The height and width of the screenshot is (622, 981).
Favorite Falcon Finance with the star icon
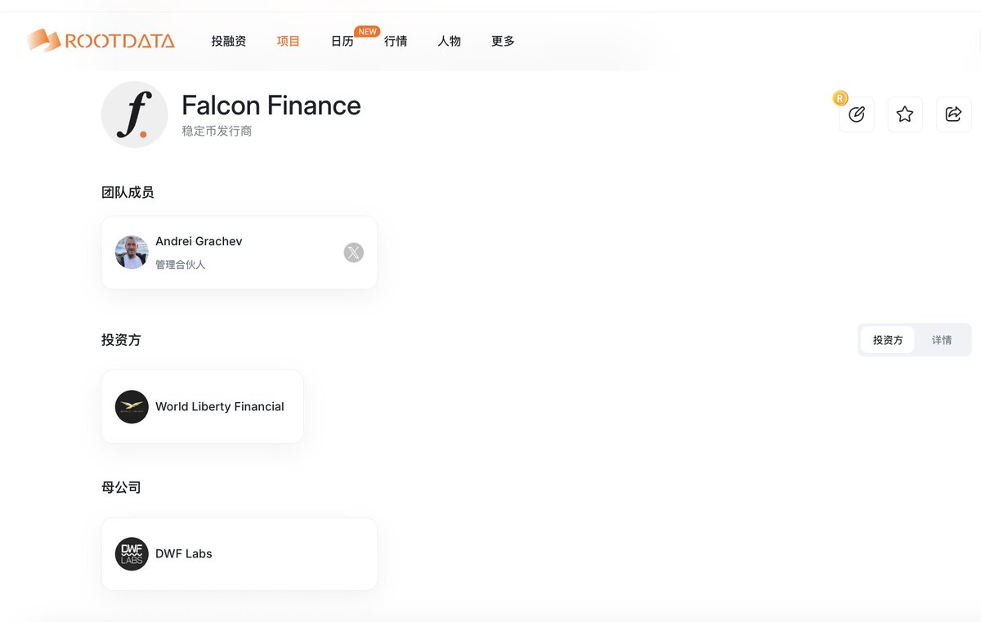pyautogui.click(x=905, y=114)
